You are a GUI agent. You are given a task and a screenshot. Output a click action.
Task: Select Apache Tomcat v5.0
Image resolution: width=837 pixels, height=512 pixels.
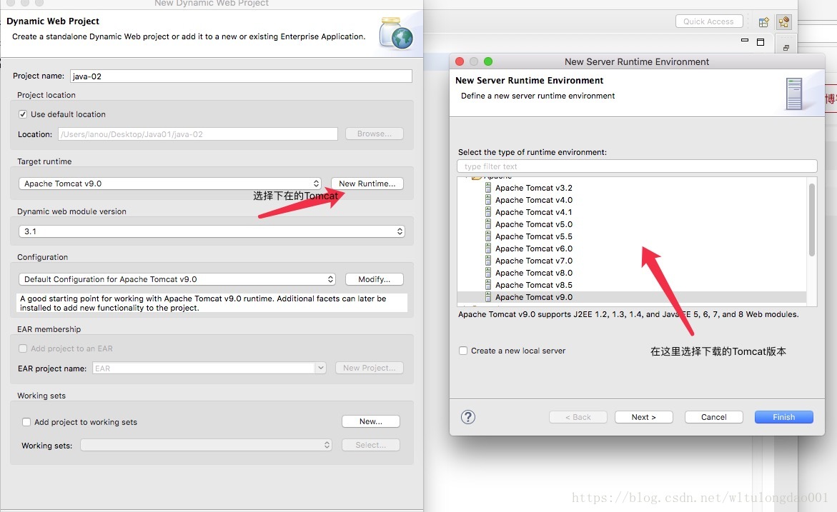[534, 224]
